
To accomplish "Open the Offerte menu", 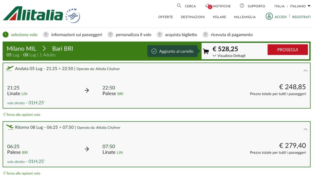I will (165, 17).
